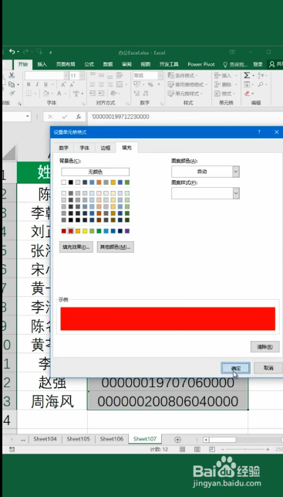Click the 确定 button

[x=235, y=368]
